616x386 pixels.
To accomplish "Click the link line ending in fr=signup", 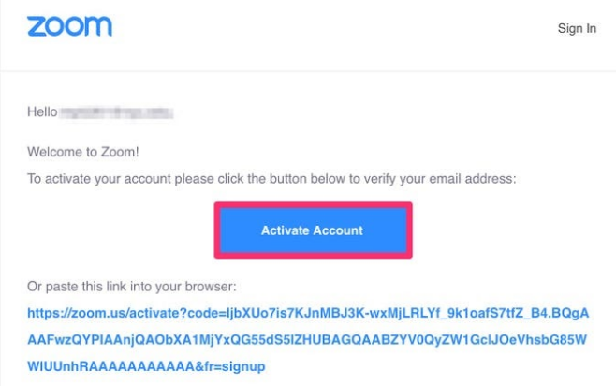I will [x=146, y=366].
